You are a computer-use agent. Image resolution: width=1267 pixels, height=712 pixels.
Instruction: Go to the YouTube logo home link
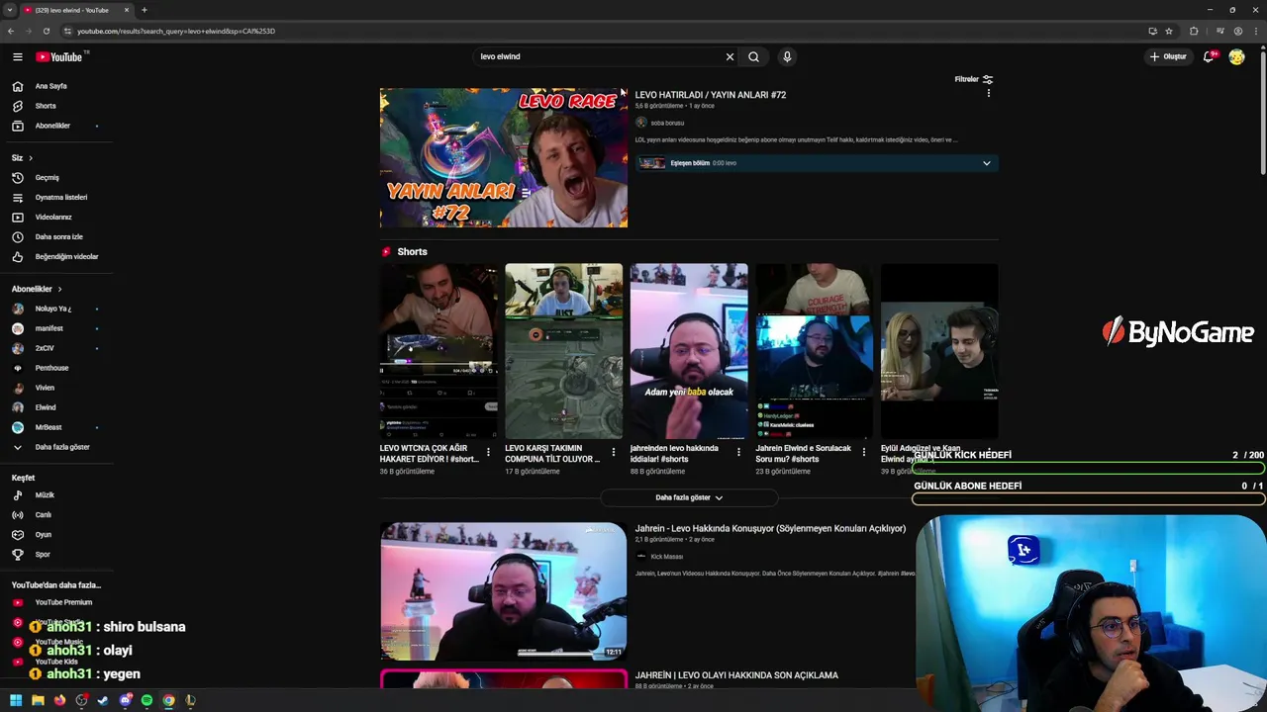61,56
